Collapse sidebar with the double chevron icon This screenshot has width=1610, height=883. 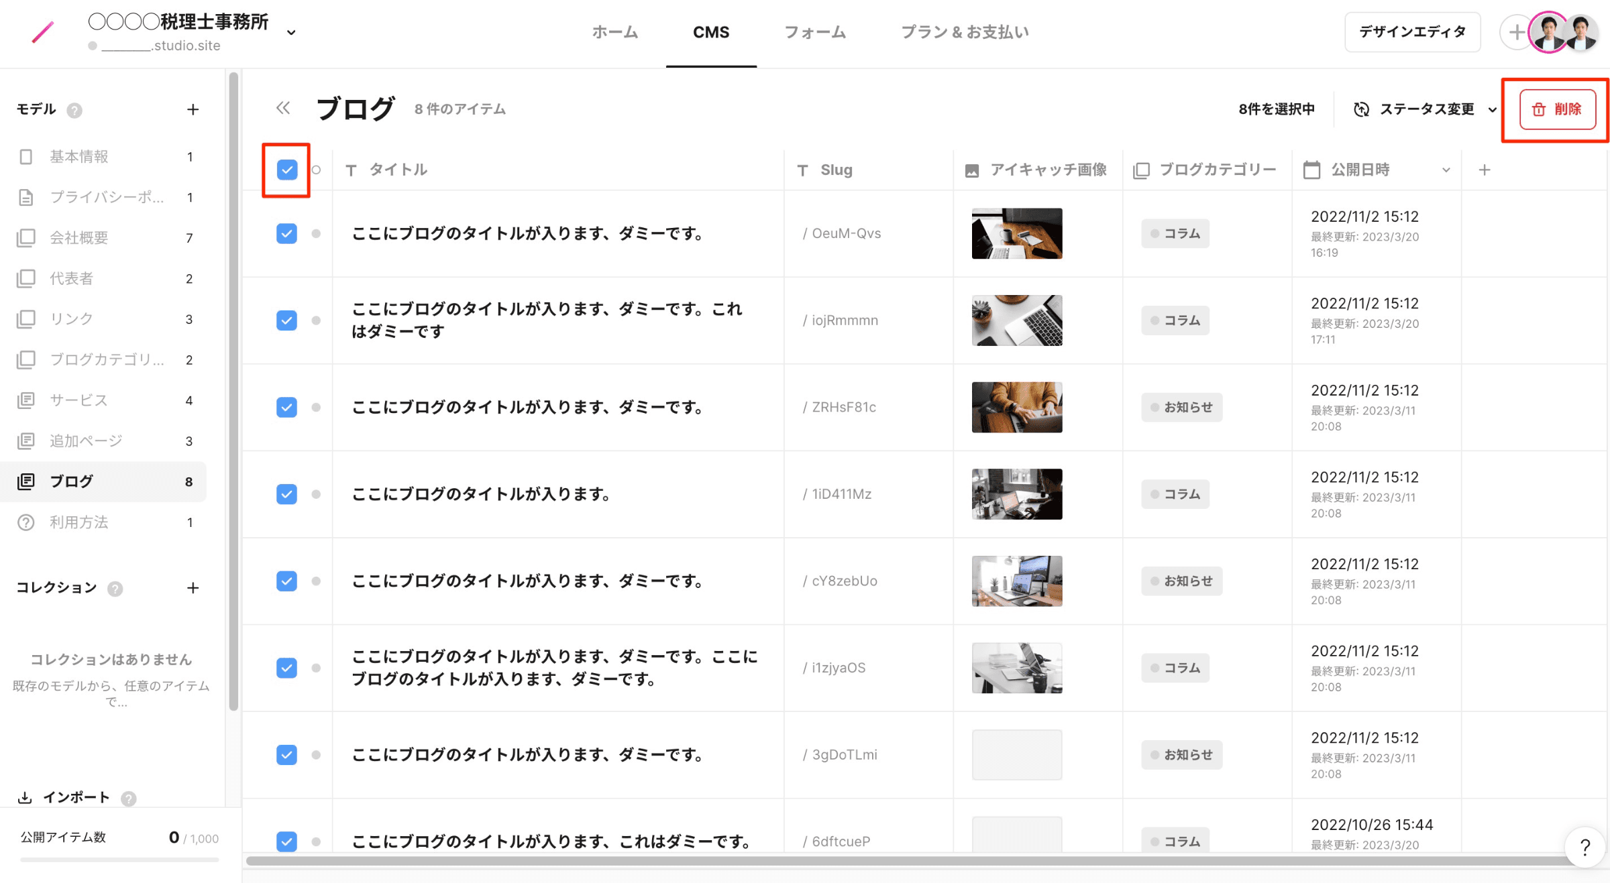coord(283,108)
